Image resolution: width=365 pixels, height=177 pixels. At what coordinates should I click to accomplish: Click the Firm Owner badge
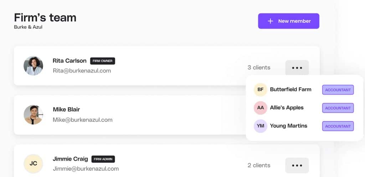103,61
